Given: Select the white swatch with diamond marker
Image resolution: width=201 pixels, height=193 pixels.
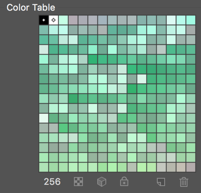Looking at the screenshot, I should point(54,20).
